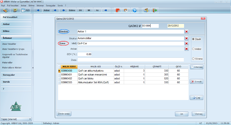
Task: Open the Bölmə menu in the menu bar
Action: click(31, 6)
